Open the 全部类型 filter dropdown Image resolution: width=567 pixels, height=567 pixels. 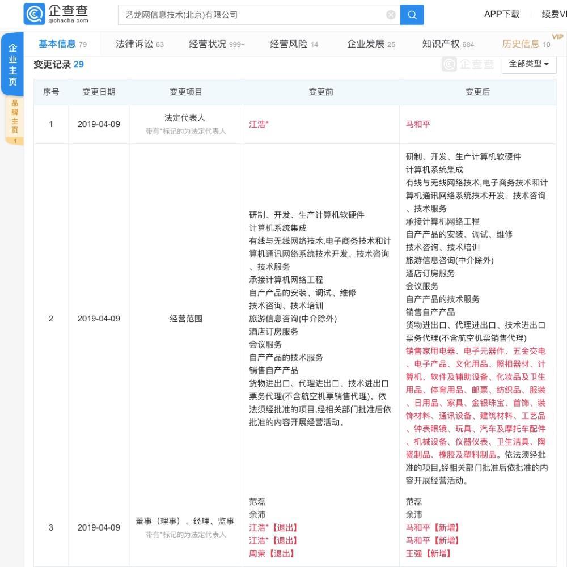click(528, 64)
